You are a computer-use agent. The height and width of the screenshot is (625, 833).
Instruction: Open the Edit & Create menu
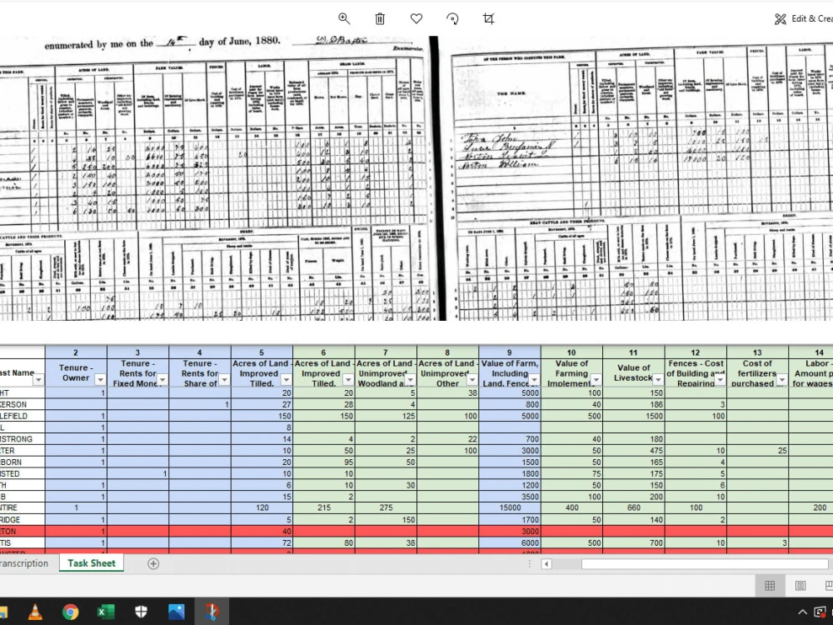click(803, 18)
